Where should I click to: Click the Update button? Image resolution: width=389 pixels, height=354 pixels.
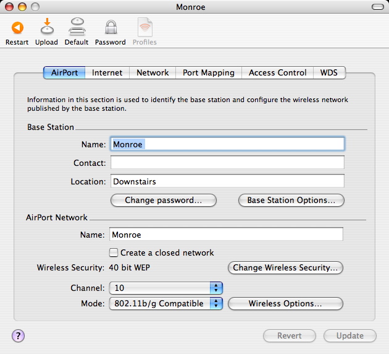[x=350, y=336]
